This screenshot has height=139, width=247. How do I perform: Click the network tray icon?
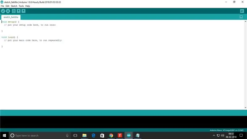(218, 135)
